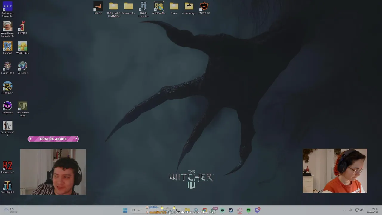The height and width of the screenshot is (215, 382).
Task: Launch the Hytale Launcher shortcut
Action: pos(144,10)
